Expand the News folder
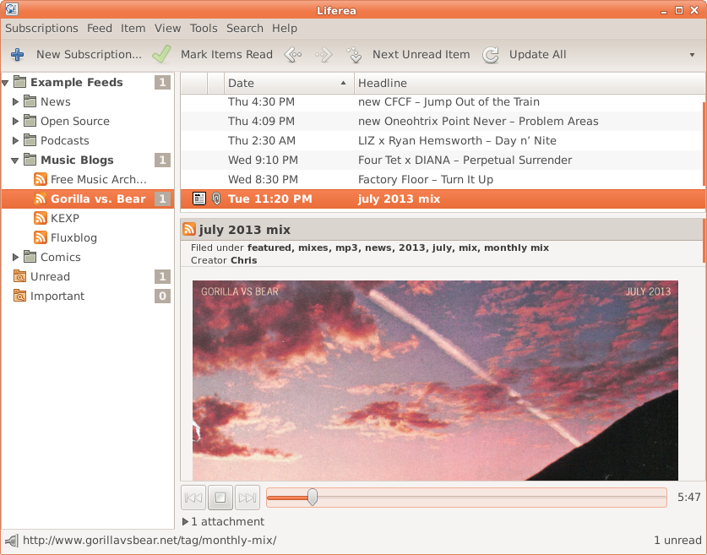 [x=16, y=101]
